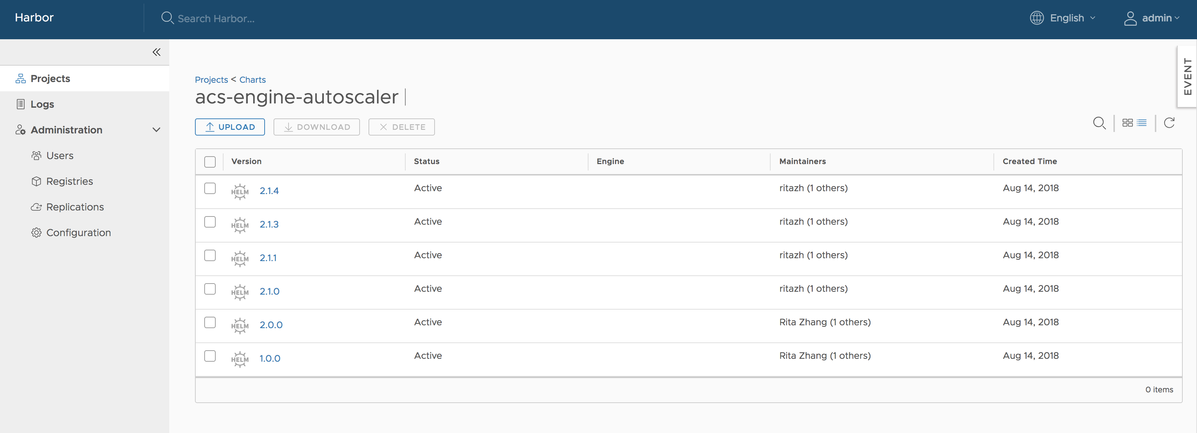Click the search magnifier icon above table

coord(1099,123)
